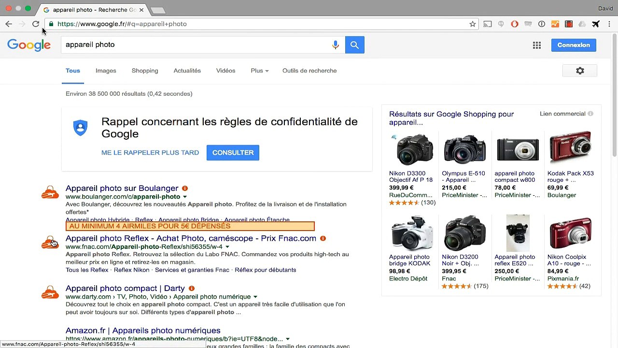The height and width of the screenshot is (348, 618).
Task: Open the Reflex Nikon sitelink
Action: (131, 270)
